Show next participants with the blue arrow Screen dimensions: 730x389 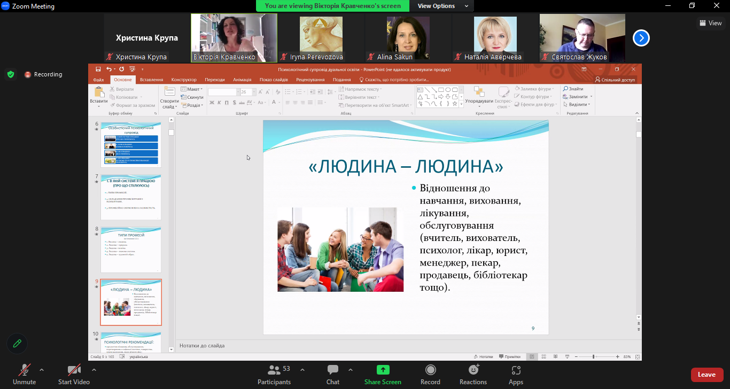point(641,38)
